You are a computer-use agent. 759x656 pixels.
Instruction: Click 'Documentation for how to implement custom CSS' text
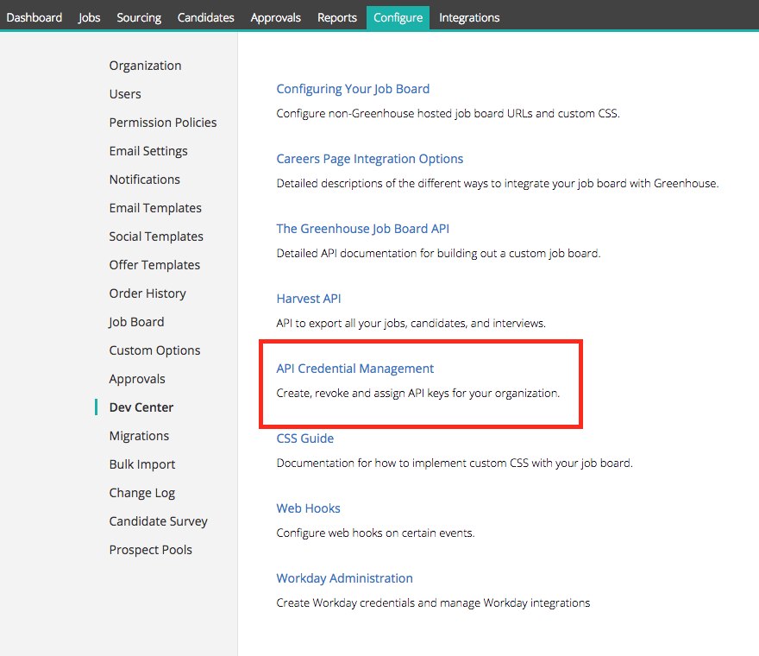tap(455, 464)
